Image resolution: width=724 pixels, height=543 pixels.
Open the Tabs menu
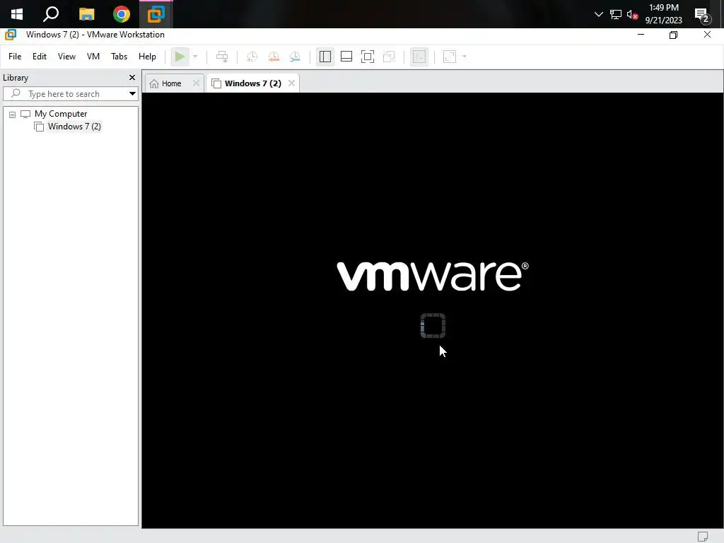pos(119,57)
